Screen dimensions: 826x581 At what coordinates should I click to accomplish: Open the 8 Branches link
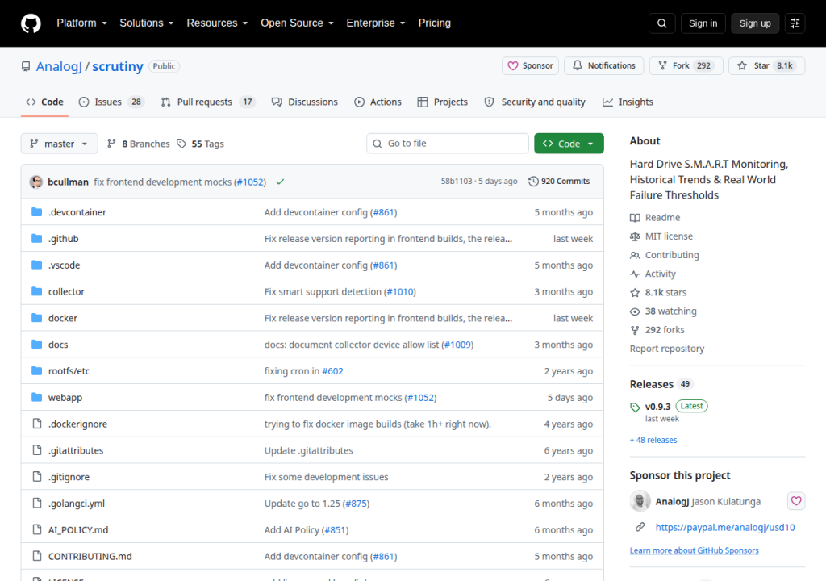139,144
